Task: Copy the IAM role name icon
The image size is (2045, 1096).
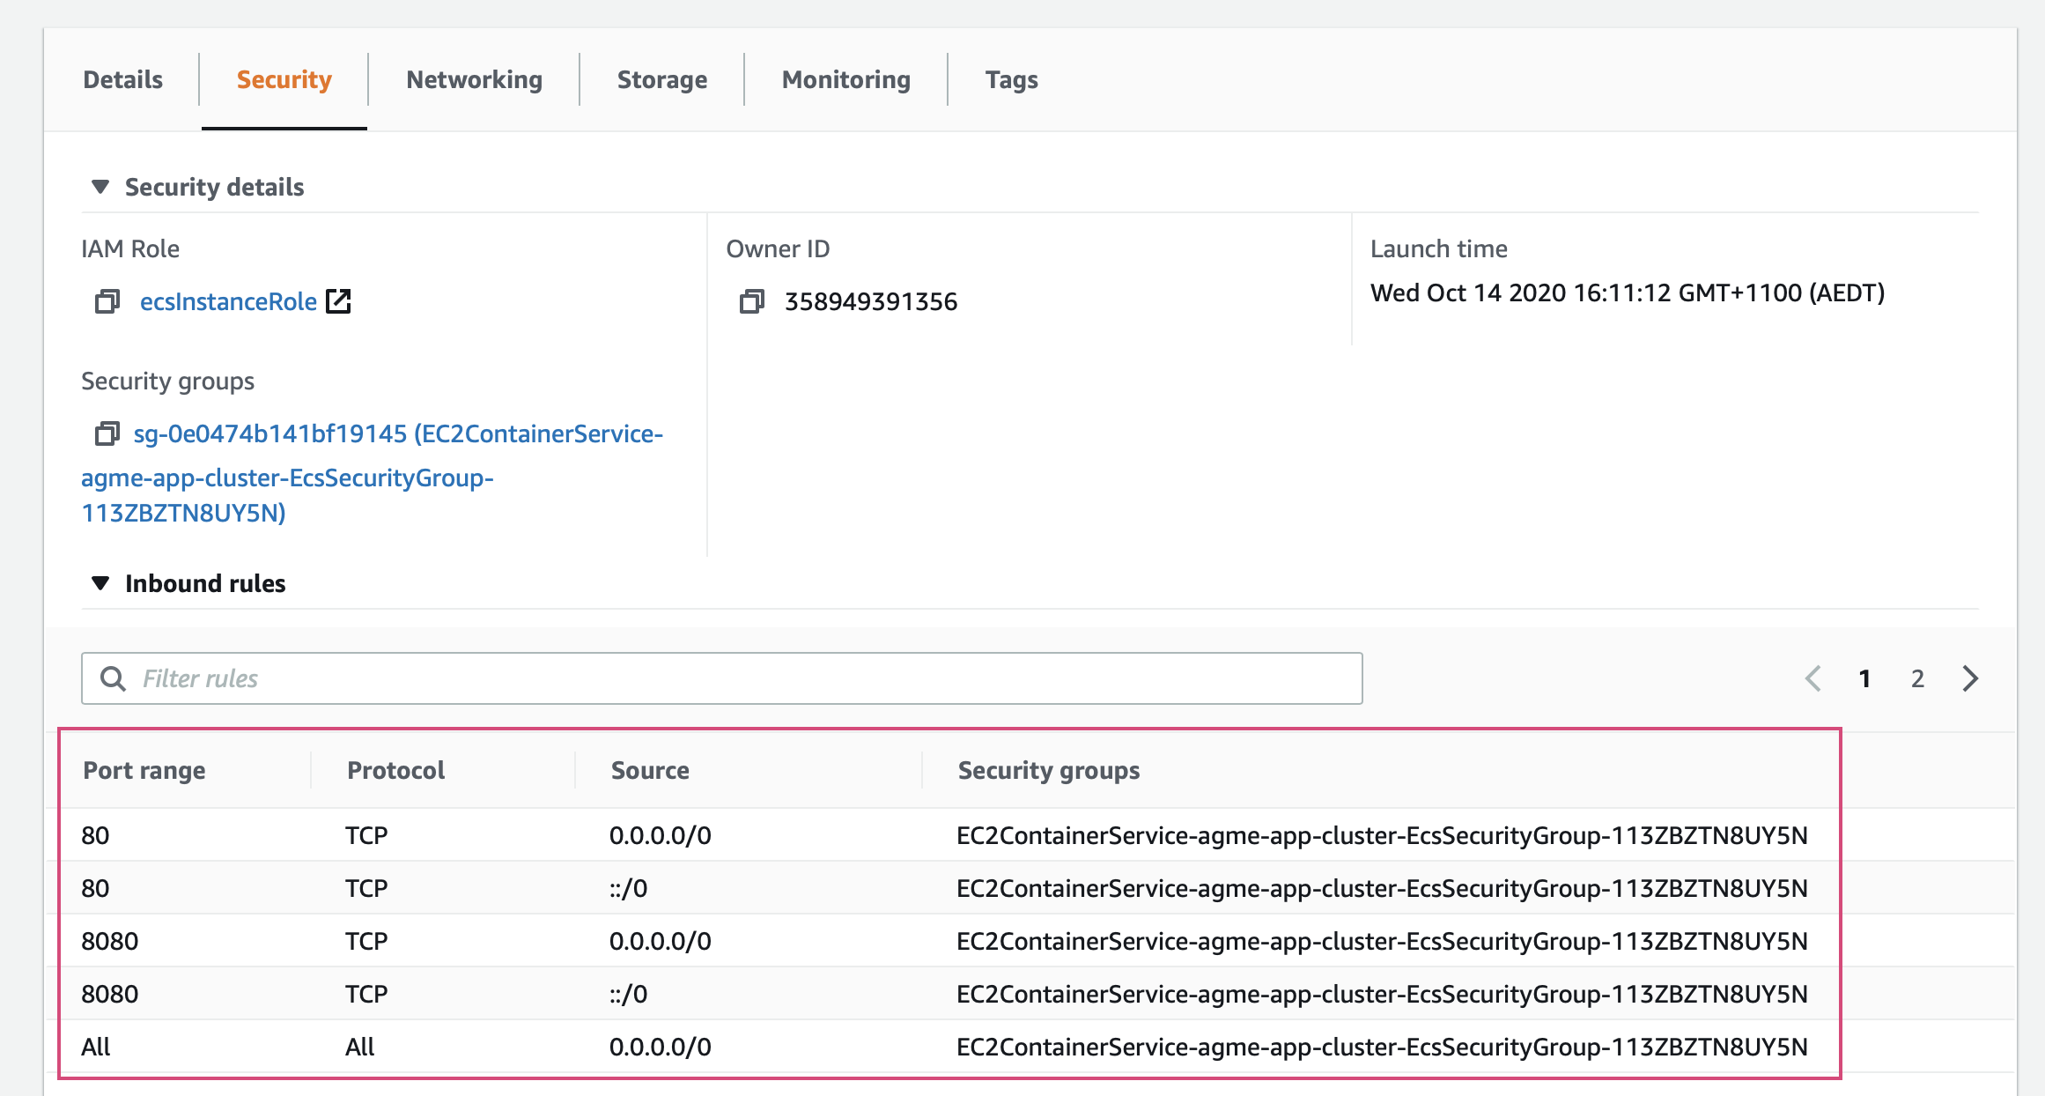Action: pyautogui.click(x=107, y=301)
